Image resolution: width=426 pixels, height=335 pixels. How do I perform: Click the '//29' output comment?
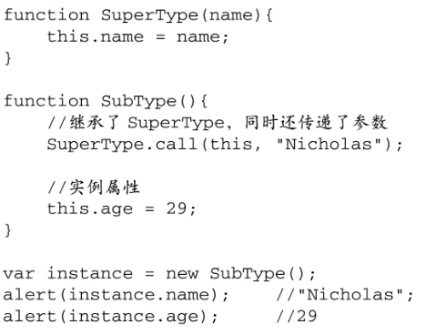pos(297,316)
